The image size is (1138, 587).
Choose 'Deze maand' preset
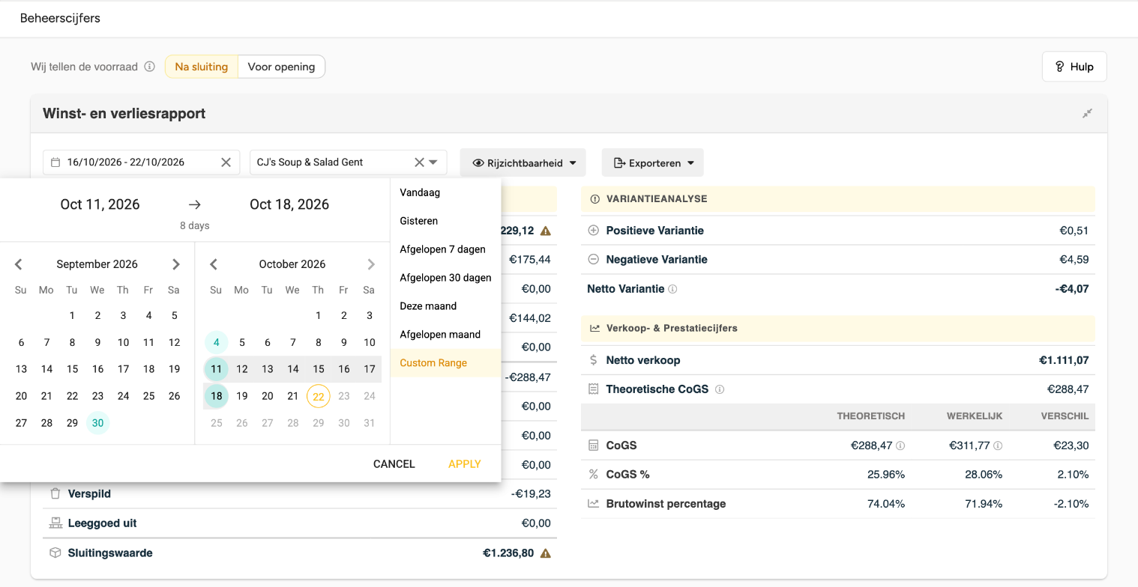coord(445,306)
